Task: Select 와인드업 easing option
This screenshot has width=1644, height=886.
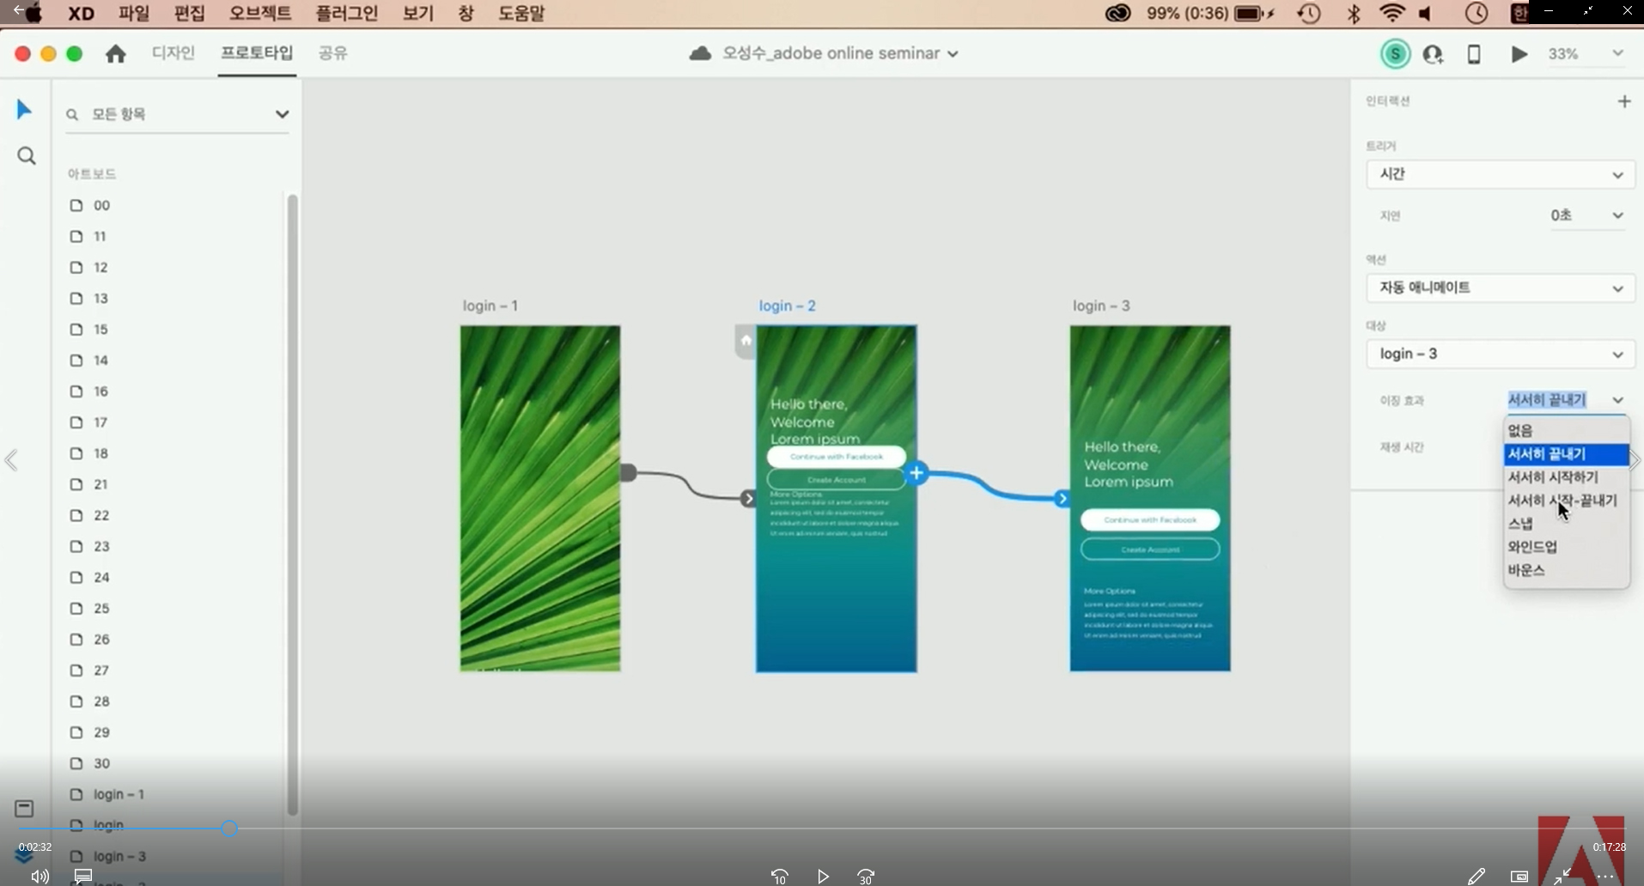Action: (1567, 547)
